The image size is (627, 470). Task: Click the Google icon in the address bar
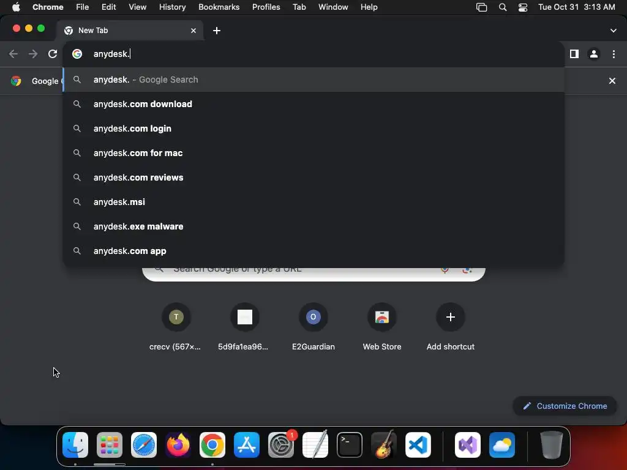point(77,54)
